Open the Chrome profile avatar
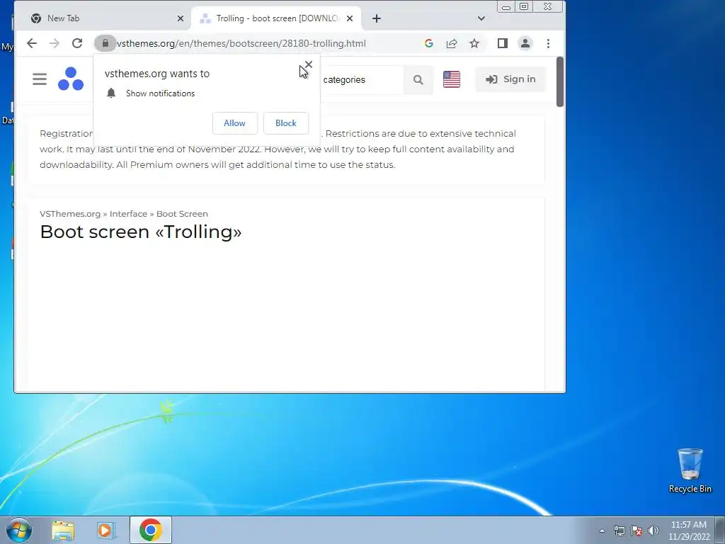 click(x=525, y=43)
